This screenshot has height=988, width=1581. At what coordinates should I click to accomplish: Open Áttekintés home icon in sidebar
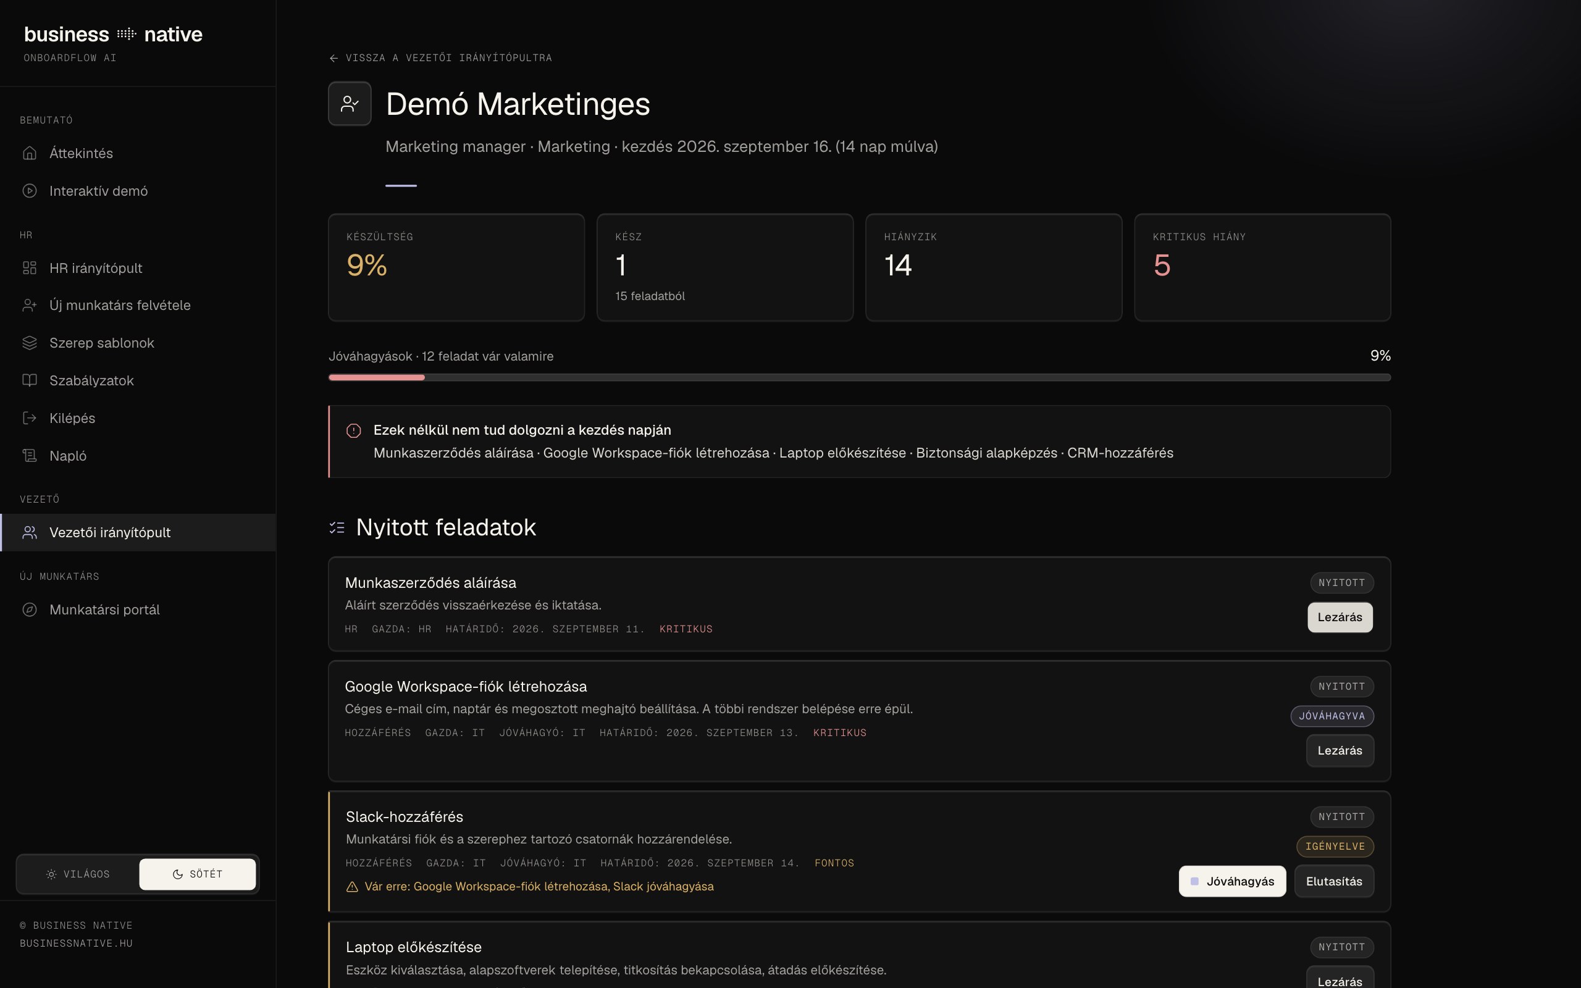30,153
